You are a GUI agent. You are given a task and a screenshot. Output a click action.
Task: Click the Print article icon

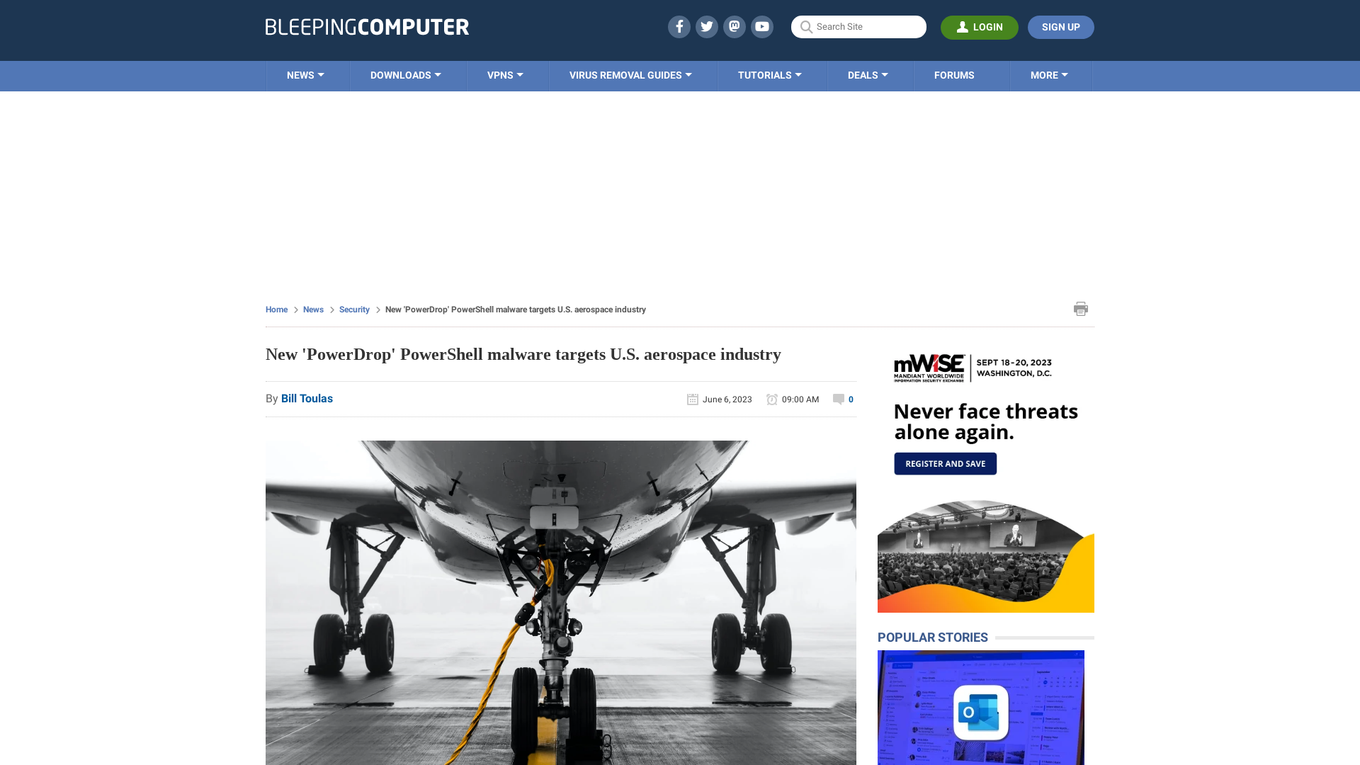(1081, 308)
